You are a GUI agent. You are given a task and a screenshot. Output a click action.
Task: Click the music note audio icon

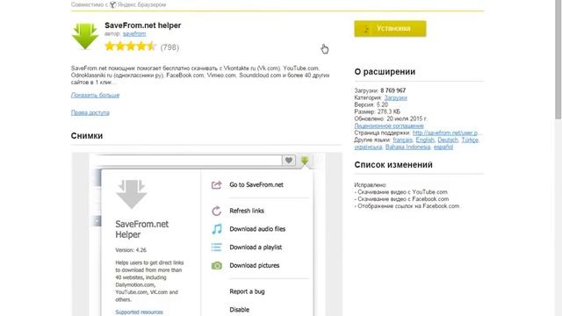coord(217,229)
